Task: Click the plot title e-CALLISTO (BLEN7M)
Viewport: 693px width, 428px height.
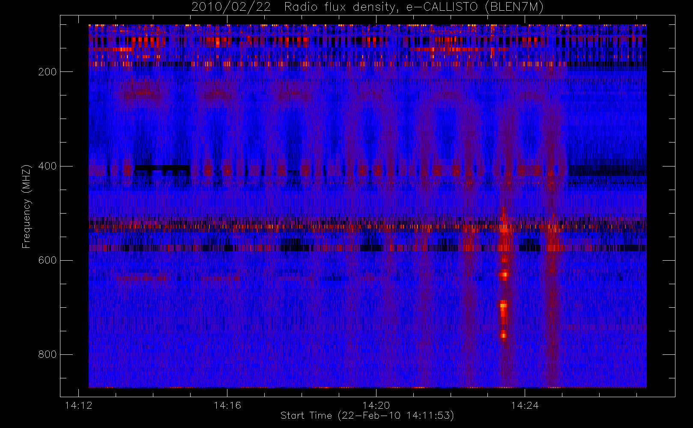Action: 475,7
